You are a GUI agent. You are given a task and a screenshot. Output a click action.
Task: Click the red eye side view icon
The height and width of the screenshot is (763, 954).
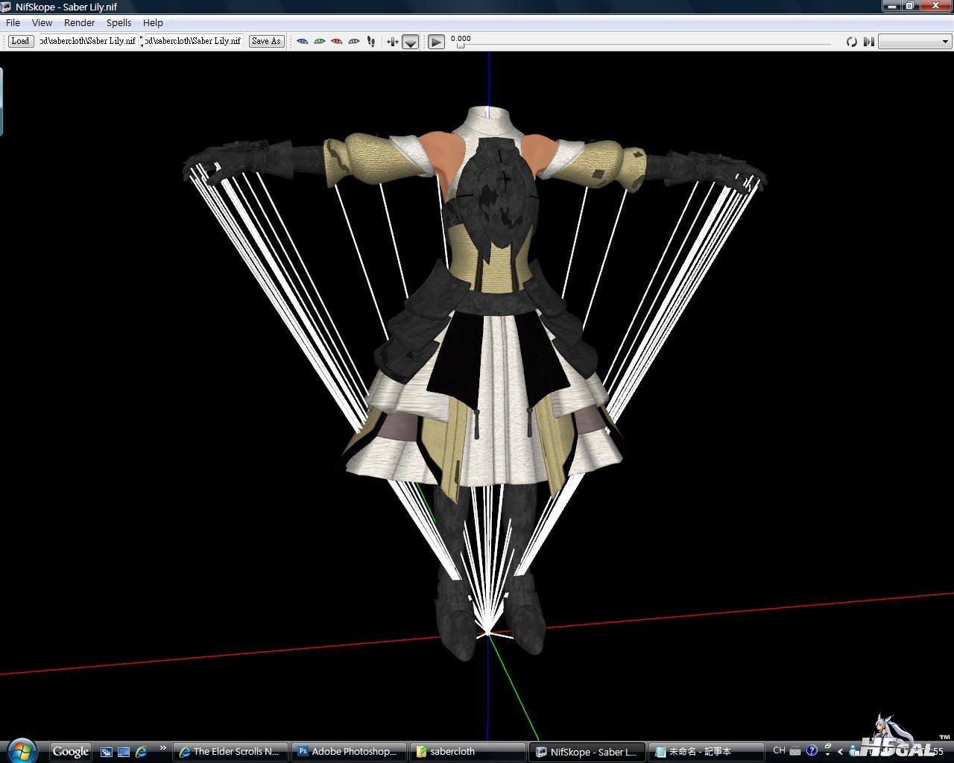[336, 41]
